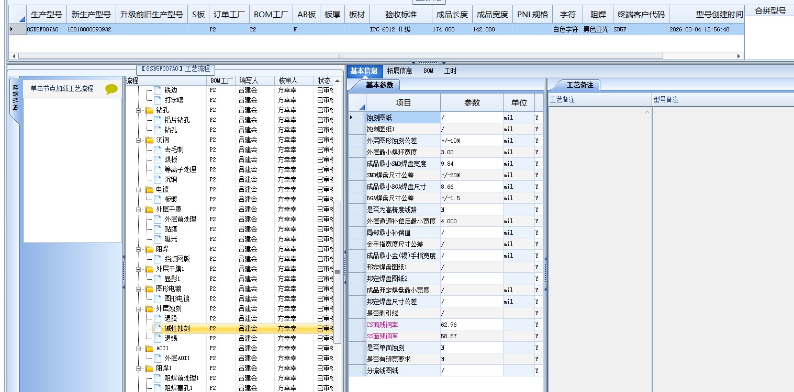Click the 外层干膜 folder icon
The image size is (794, 392).
point(149,210)
